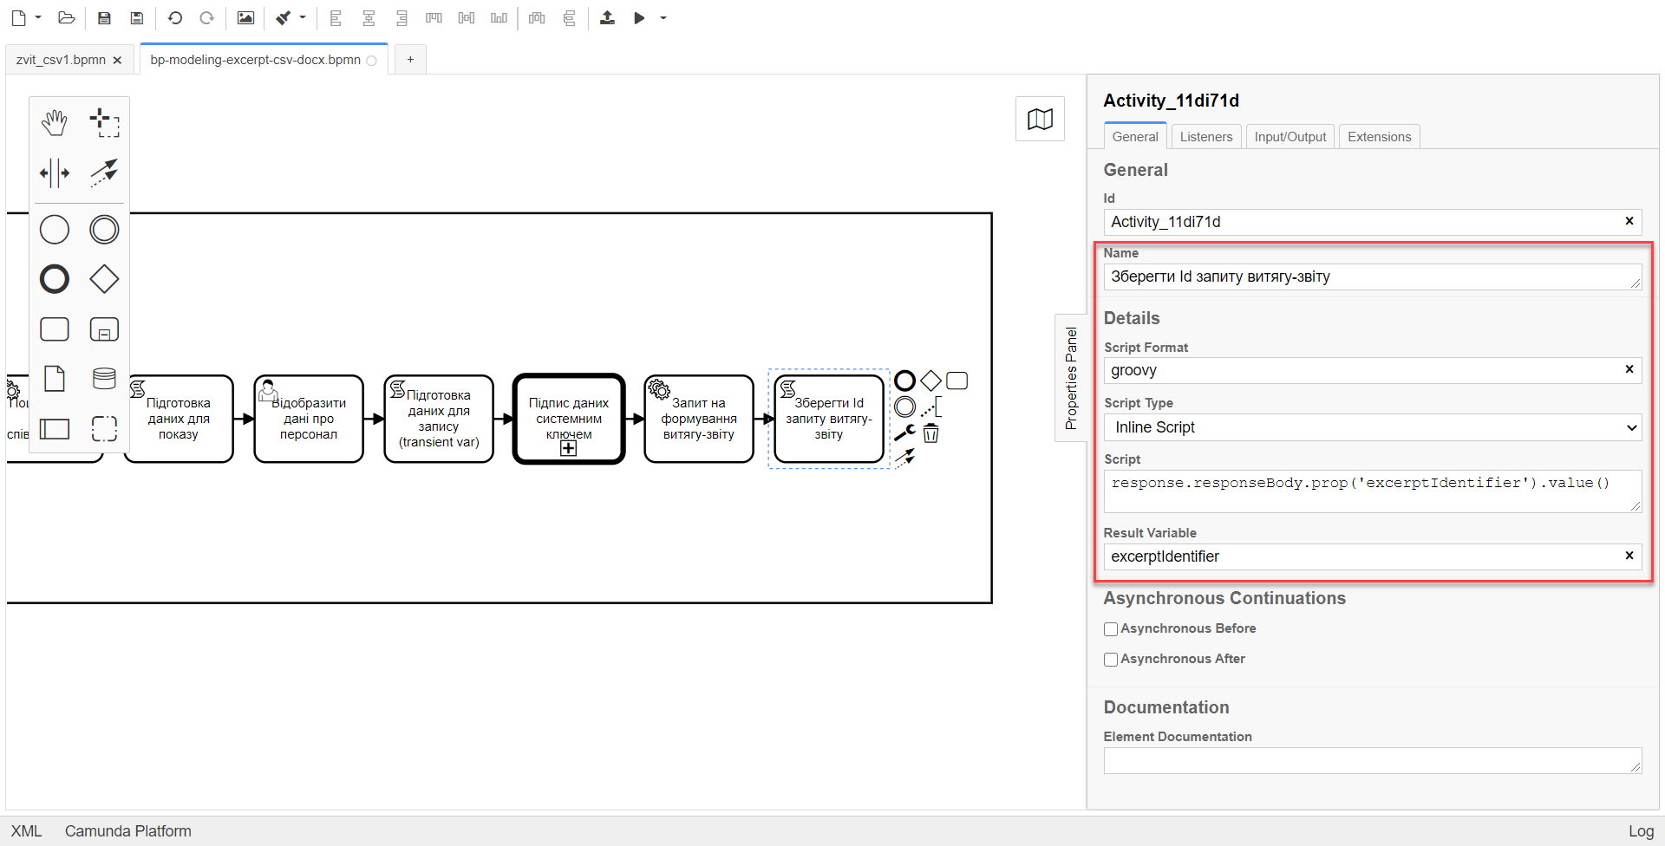Enable Asynchronous Before checkbox

[1110, 629]
